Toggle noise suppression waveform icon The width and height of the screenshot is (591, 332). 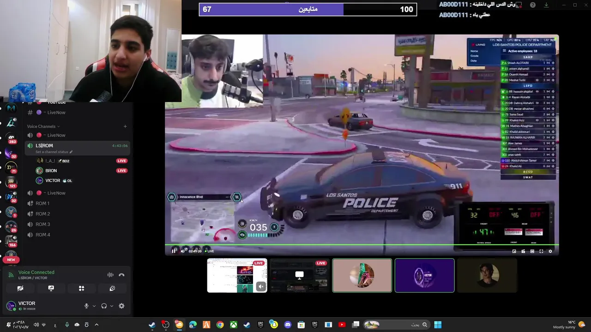tap(110, 275)
